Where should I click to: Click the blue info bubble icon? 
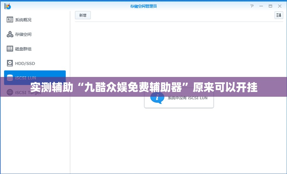[x=157, y=98]
